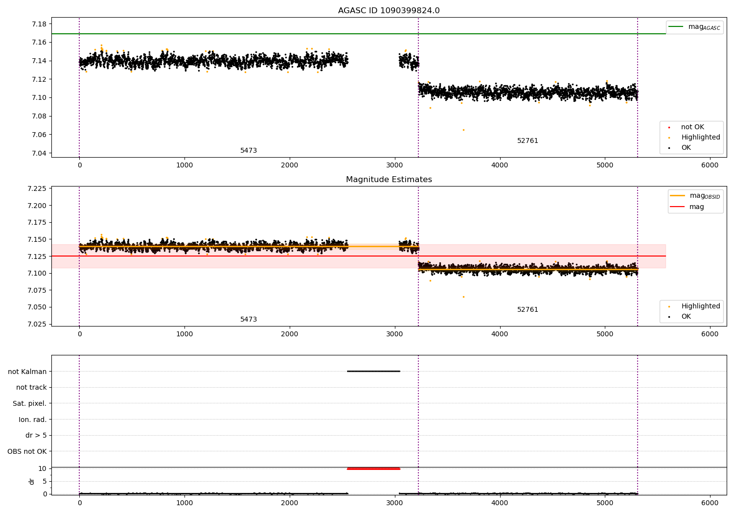Click the 'Ion. rad.' axis label
734x514 pixels.
click(x=32, y=420)
